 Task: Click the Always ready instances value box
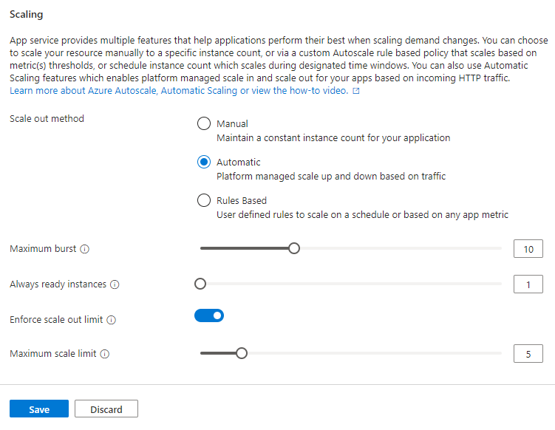[528, 284]
